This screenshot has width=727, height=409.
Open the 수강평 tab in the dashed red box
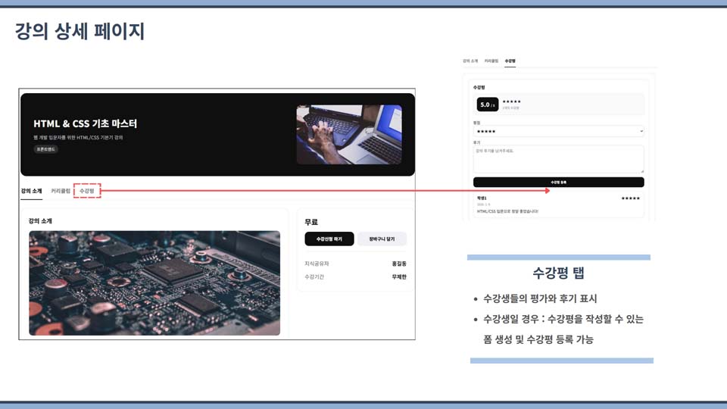point(87,191)
